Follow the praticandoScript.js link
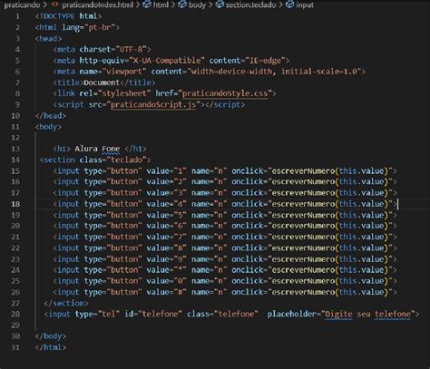Viewport: 430px width, 369px height. tap(153, 104)
